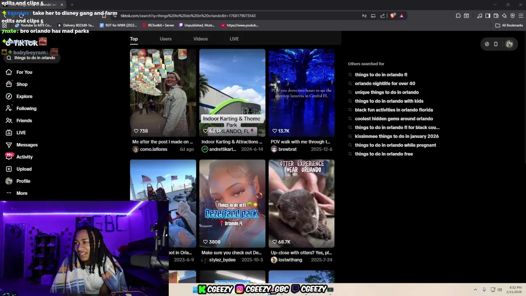Search 'black fun activities in orlando florida'
This screenshot has width=526, height=296.
394,110
